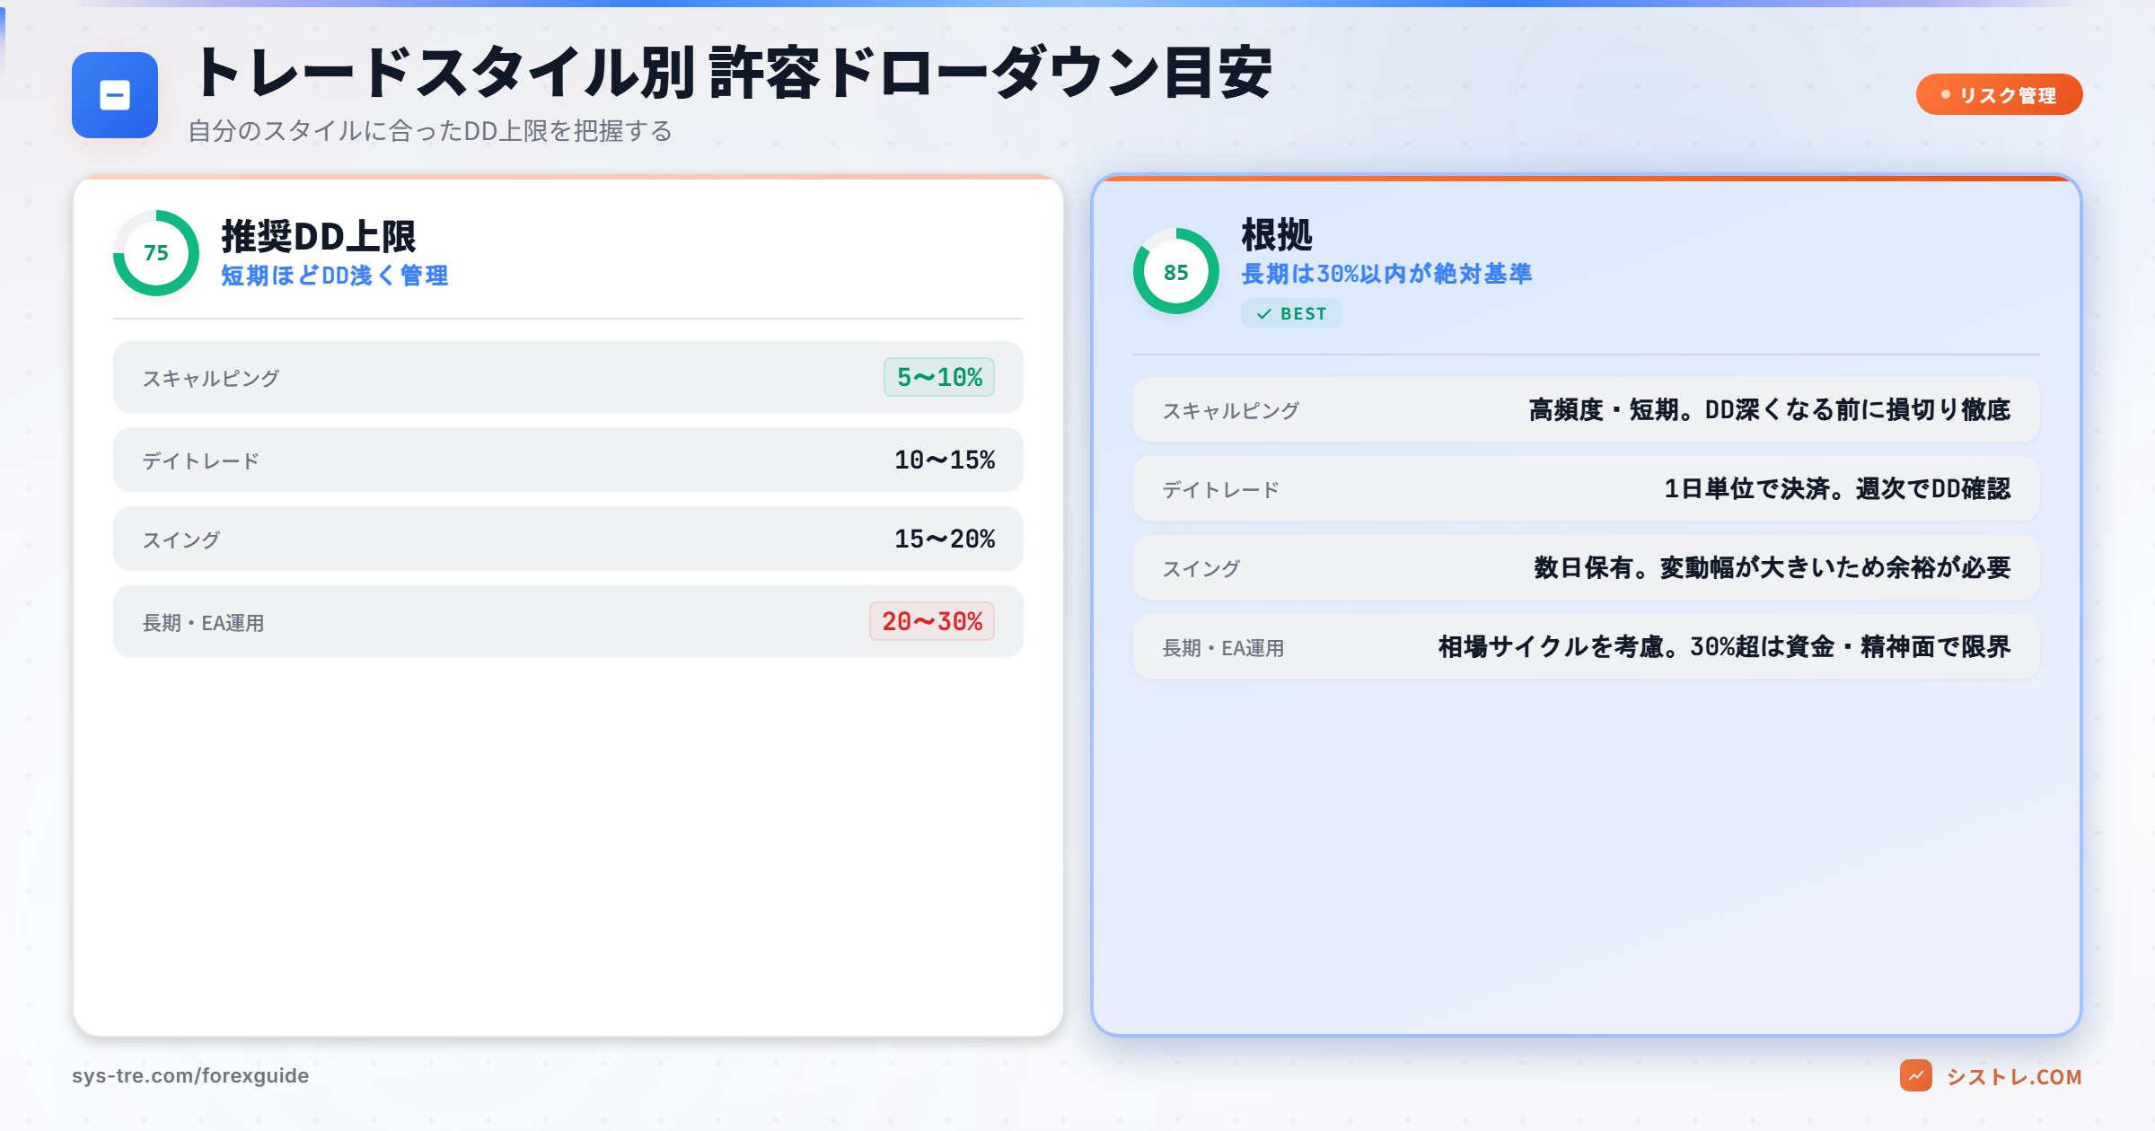Click 相場サイクルを考慮 explanation text
The width and height of the screenshot is (2155, 1131).
(x=1725, y=646)
